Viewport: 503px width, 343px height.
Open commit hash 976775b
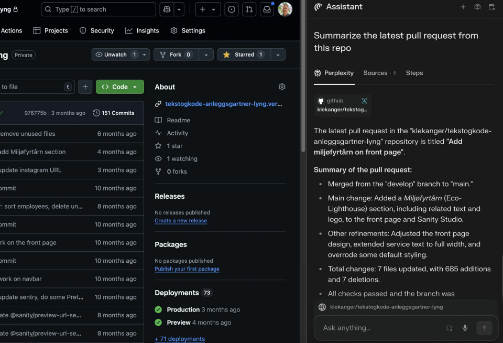pos(35,113)
